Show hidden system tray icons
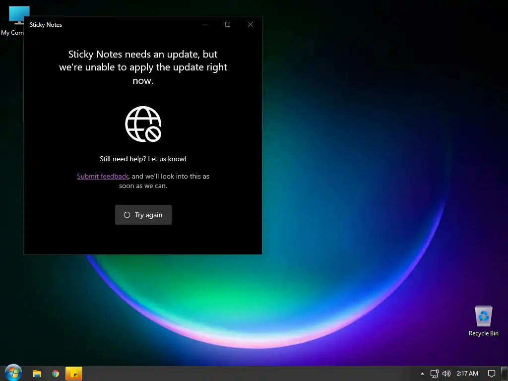This screenshot has height=381, width=508. 422,374
